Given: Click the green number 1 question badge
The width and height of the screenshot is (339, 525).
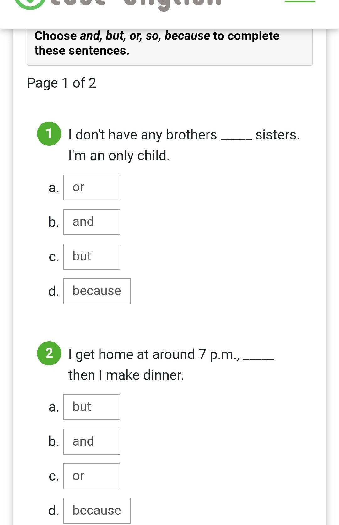Looking at the screenshot, I should tap(49, 134).
